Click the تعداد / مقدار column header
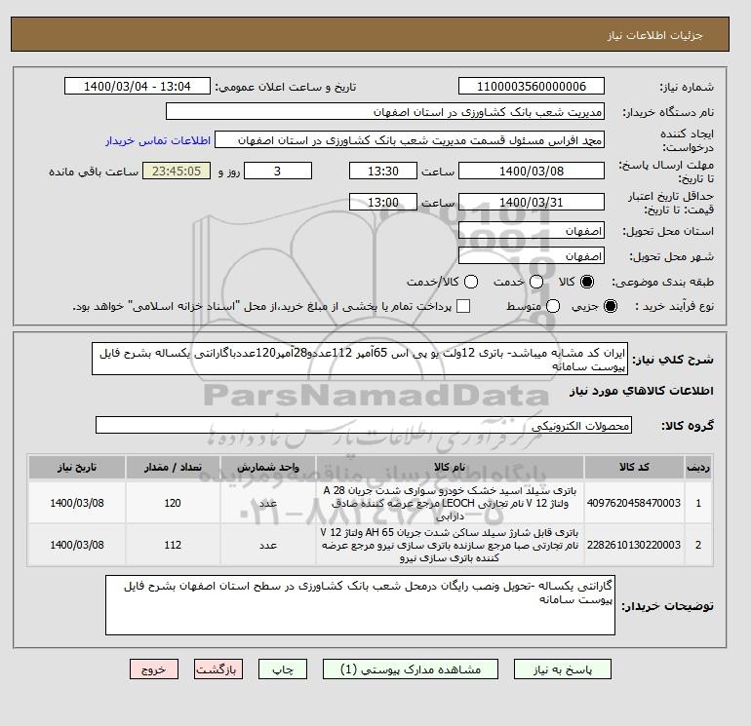The width and height of the screenshot is (751, 726). (173, 467)
